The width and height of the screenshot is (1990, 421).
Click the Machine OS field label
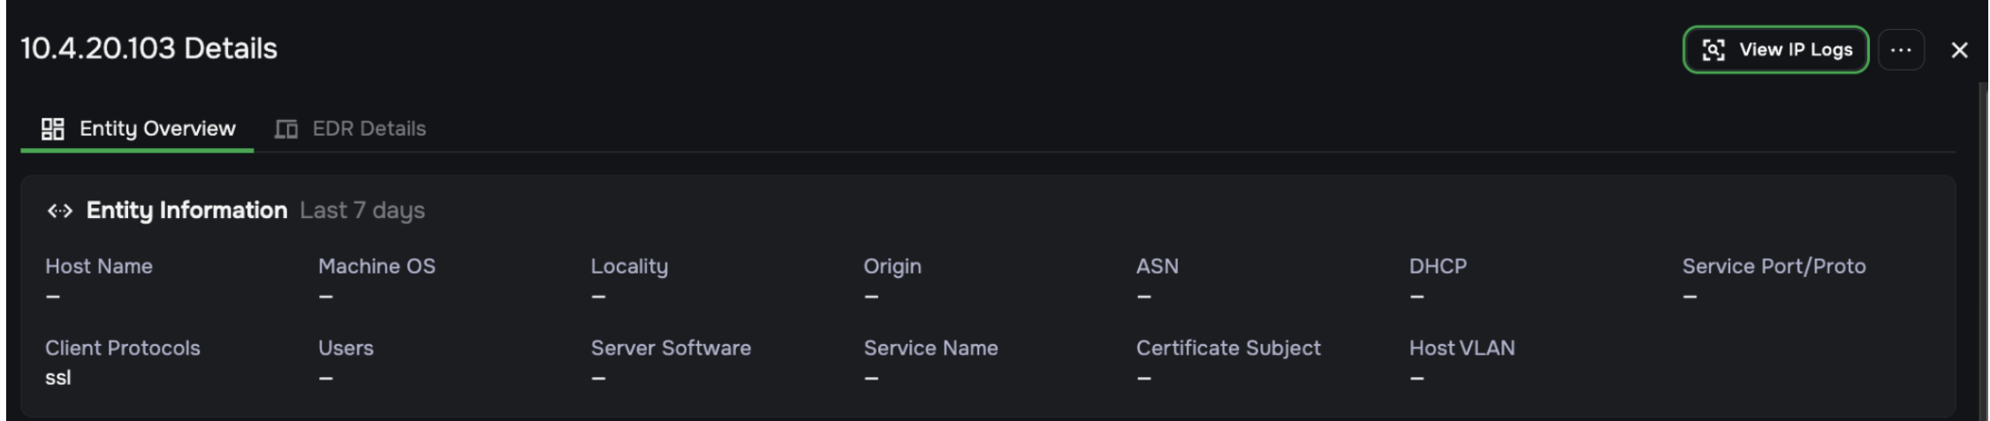[x=376, y=266]
